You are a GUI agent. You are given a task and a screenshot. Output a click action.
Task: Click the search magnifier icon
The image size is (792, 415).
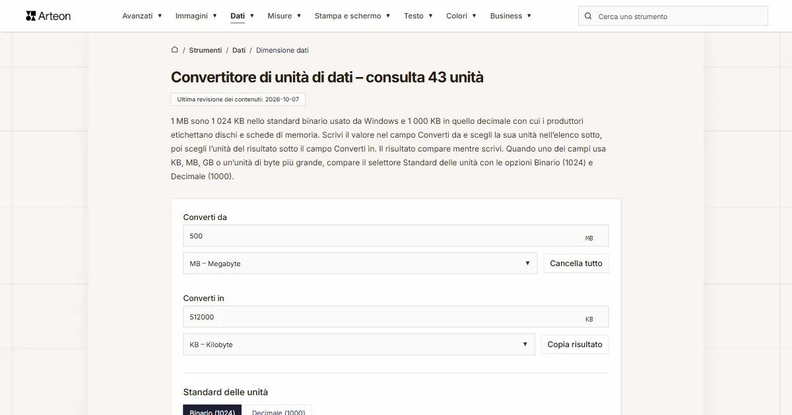tap(588, 16)
